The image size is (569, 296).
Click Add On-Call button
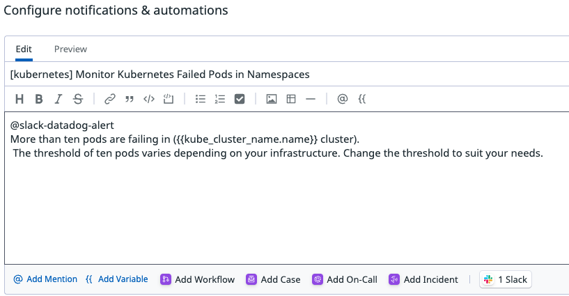pyautogui.click(x=345, y=280)
